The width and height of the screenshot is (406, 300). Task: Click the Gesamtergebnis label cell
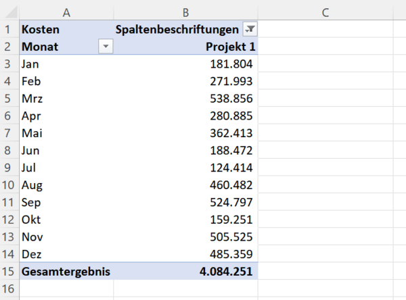66,272
